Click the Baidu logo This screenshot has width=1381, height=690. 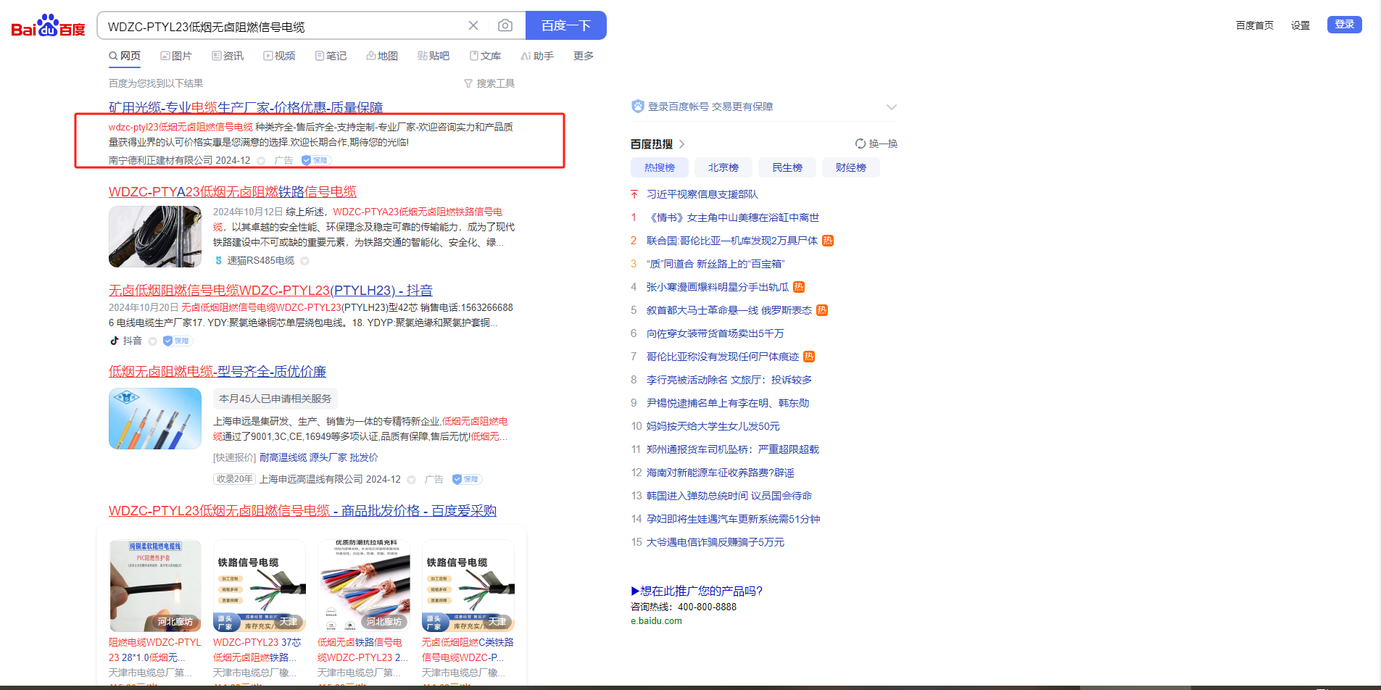click(48, 26)
